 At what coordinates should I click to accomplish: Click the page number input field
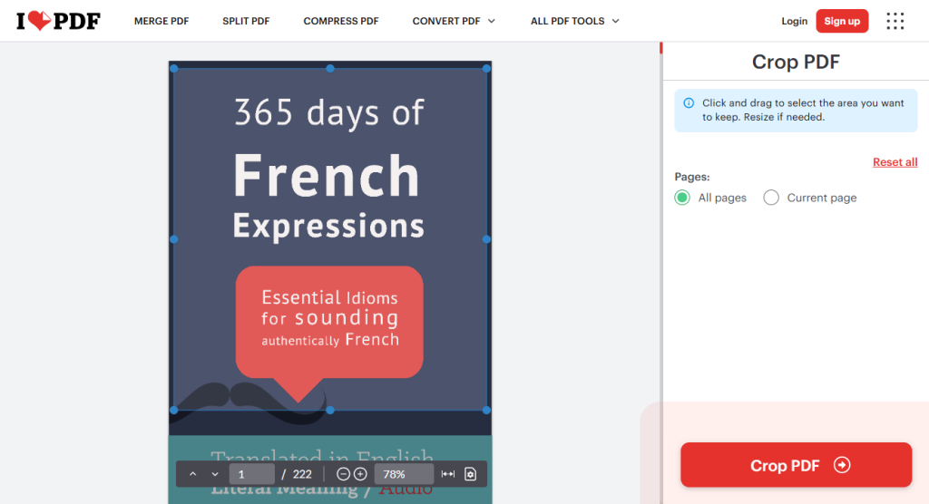pos(252,474)
